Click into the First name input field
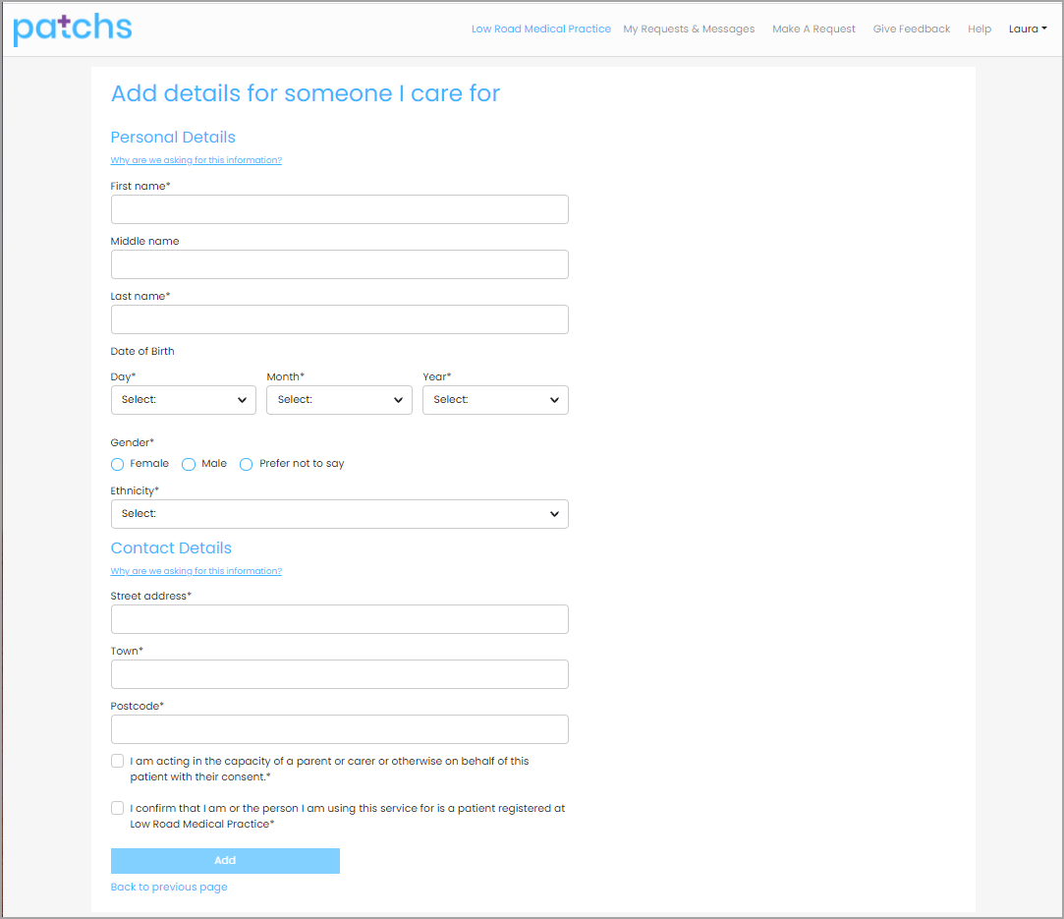The width and height of the screenshot is (1064, 919). coord(339,208)
